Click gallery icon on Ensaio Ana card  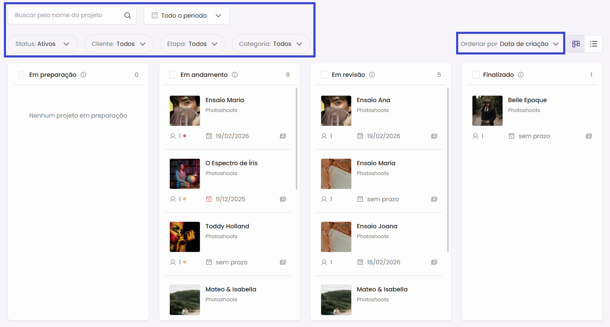[x=434, y=136]
